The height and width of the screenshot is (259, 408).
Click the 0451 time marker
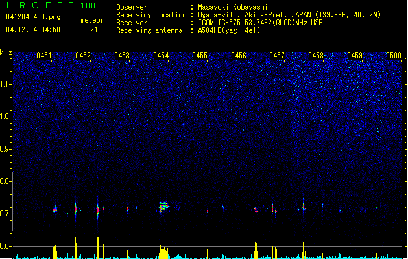(44, 56)
